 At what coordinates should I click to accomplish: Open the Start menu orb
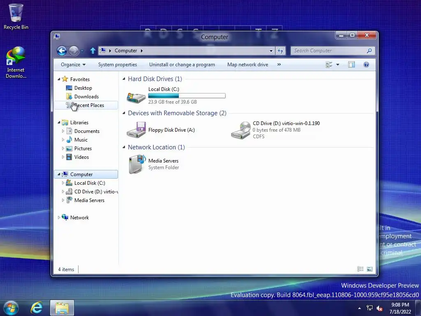coord(11,308)
